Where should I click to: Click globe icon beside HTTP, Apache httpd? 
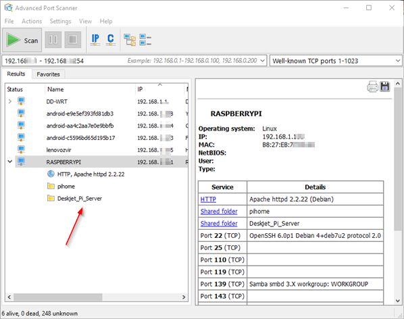click(51, 174)
